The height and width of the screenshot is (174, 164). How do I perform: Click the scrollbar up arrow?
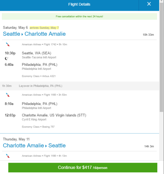coord(161,1)
